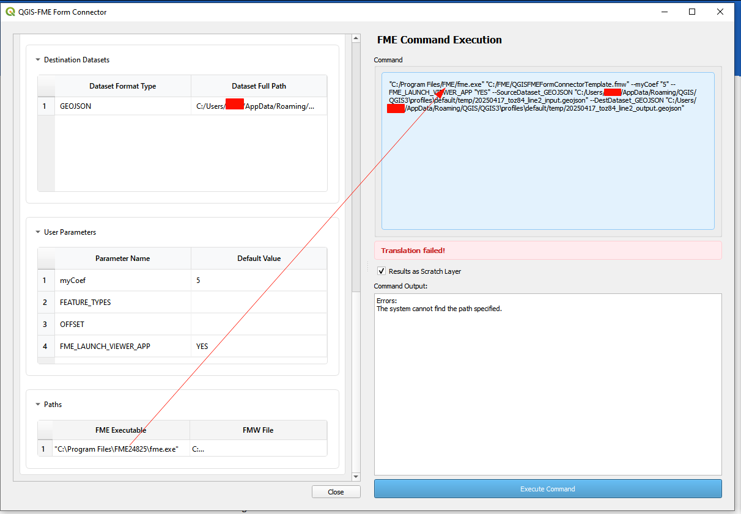Image resolution: width=741 pixels, height=514 pixels.
Task: Select the GEOJSON format cell
Action: (123, 106)
